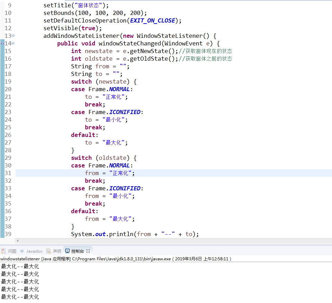
Task: Close the 控制台 console tab
Action: point(88,251)
